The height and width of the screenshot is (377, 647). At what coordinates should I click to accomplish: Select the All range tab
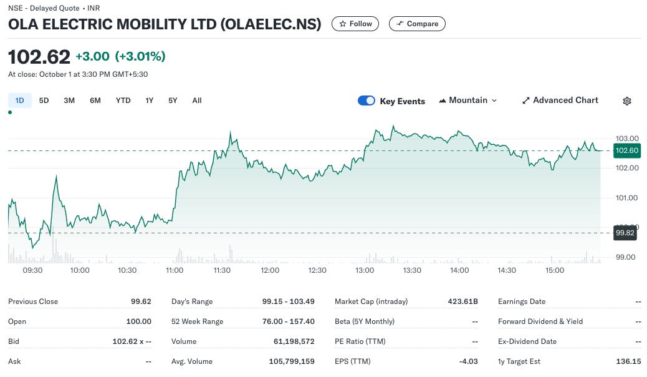coord(197,100)
